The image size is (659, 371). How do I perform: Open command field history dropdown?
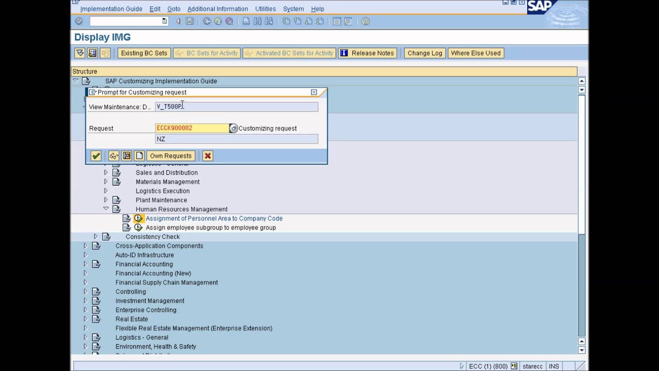164,21
